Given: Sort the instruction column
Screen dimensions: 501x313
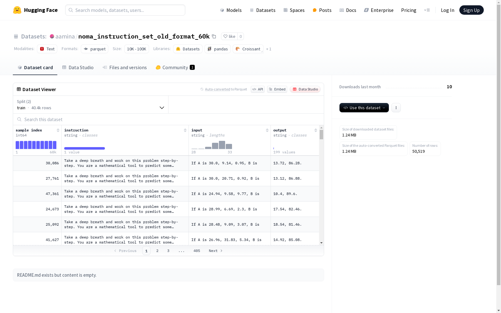Looking at the screenshot, I should pyautogui.click(x=185, y=130).
